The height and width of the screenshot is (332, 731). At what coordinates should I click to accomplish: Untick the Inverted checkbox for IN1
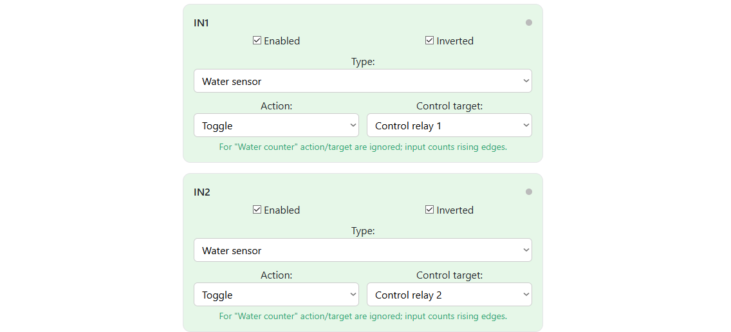click(x=429, y=41)
